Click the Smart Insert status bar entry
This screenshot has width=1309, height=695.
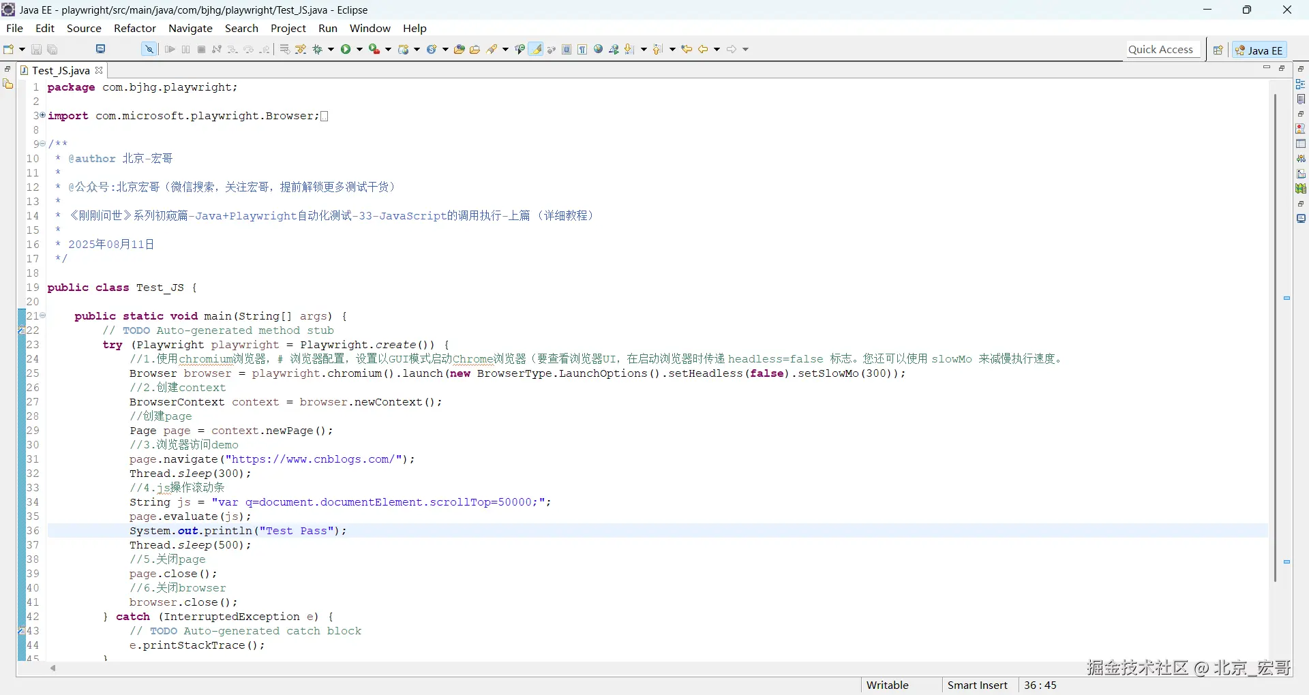point(977,685)
